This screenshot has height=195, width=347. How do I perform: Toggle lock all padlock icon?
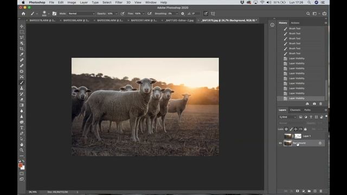(305, 129)
